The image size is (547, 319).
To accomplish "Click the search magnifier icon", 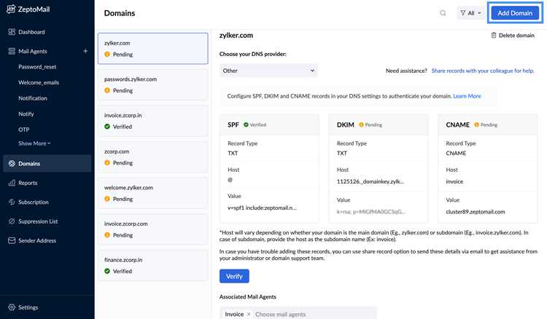I will click(x=443, y=13).
